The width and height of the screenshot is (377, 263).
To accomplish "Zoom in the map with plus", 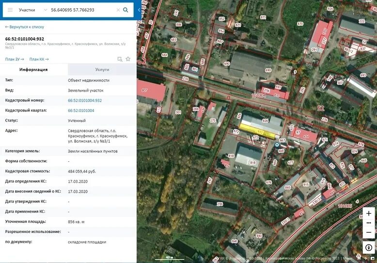I will 369,214.
